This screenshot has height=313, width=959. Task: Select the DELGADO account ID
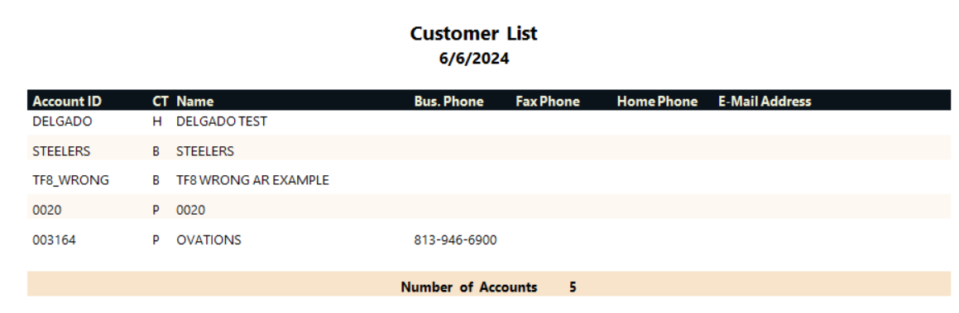(62, 121)
